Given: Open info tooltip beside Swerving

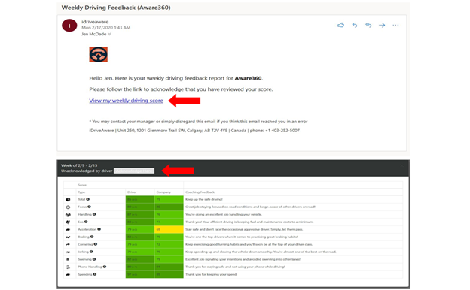Looking at the screenshot, I should [x=94, y=259].
